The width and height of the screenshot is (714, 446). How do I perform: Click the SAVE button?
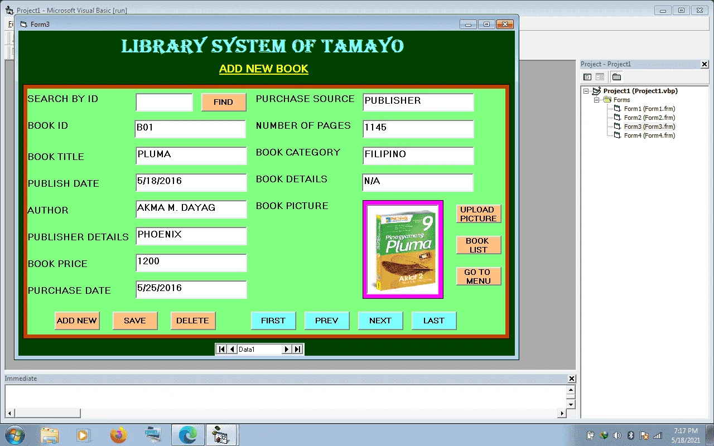click(x=135, y=321)
